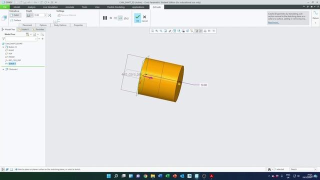Open the Placement panel tab
Screen dimensions: 320x180
27,25
